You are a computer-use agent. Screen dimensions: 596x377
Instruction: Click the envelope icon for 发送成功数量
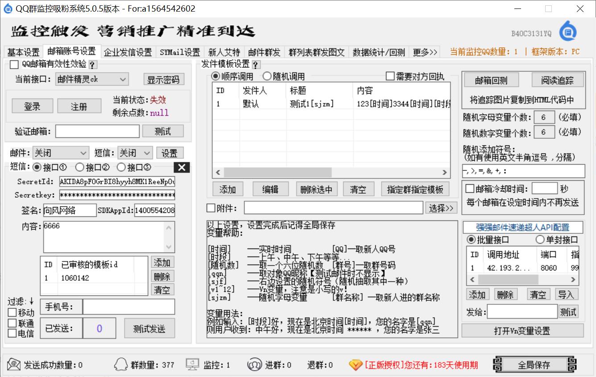coord(14,365)
